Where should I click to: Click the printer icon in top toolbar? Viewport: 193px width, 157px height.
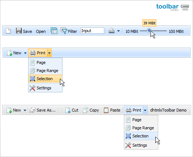coord(112,31)
